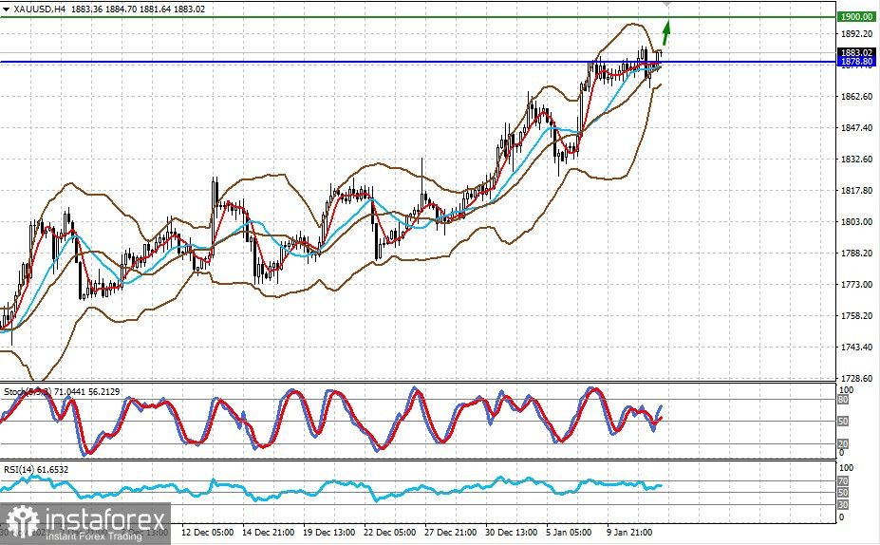Click the 14 Dec 21:00 time axis label

pos(269,532)
